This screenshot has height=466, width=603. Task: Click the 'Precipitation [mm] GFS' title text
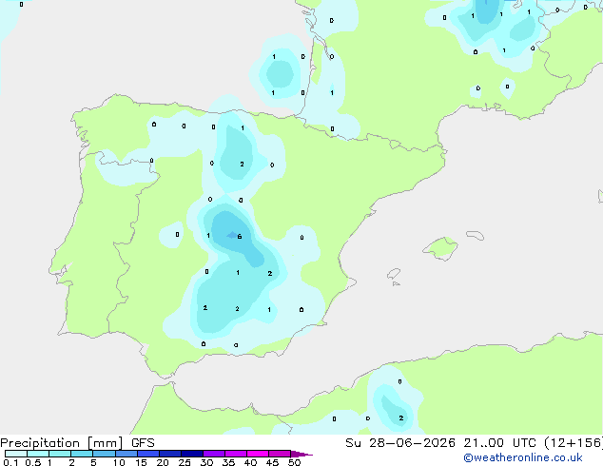(x=77, y=443)
